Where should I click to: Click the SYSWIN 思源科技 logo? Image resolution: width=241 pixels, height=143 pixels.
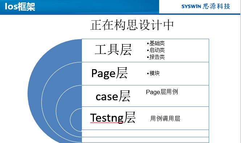pyautogui.click(x=205, y=6)
